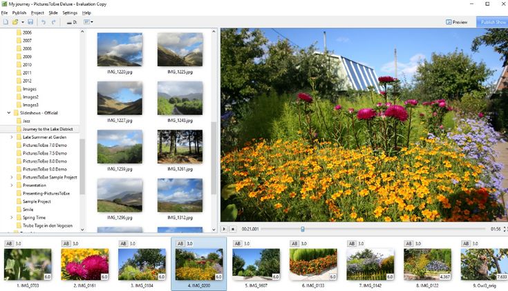Toggle the AB transition badge on slide 5
The height and width of the screenshot is (291, 508).
[237, 243]
